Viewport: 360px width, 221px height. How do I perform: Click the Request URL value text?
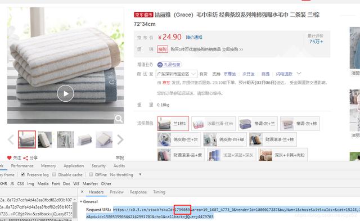[x=236, y=213]
